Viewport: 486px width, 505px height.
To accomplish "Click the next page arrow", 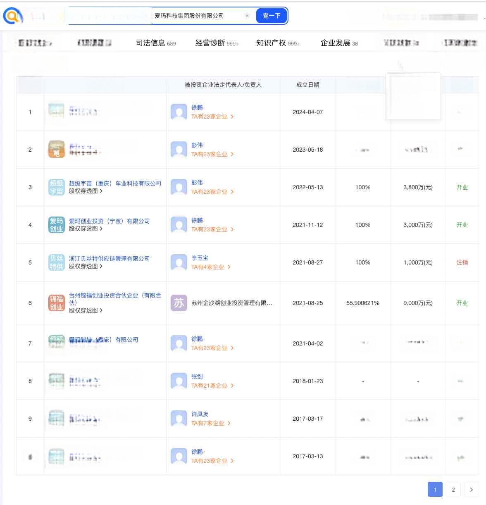I will 472,490.
